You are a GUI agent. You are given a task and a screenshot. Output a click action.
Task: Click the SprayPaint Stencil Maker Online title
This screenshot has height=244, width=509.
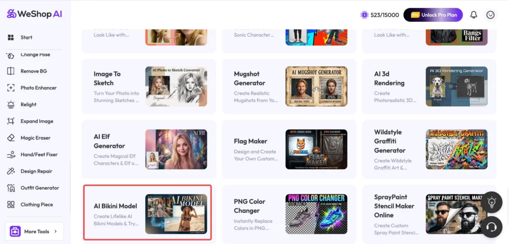tap(394, 206)
